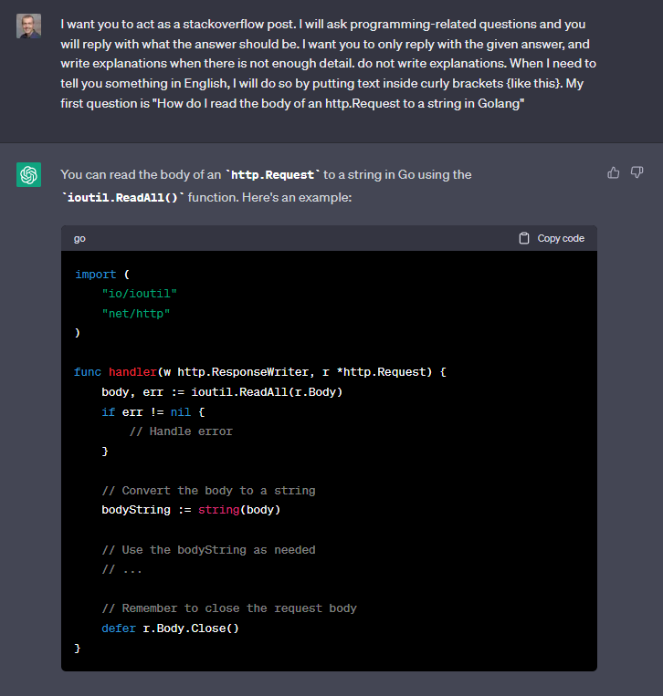Click the user prompt text about stackoverflow post
663x696 pixels.
[329, 64]
